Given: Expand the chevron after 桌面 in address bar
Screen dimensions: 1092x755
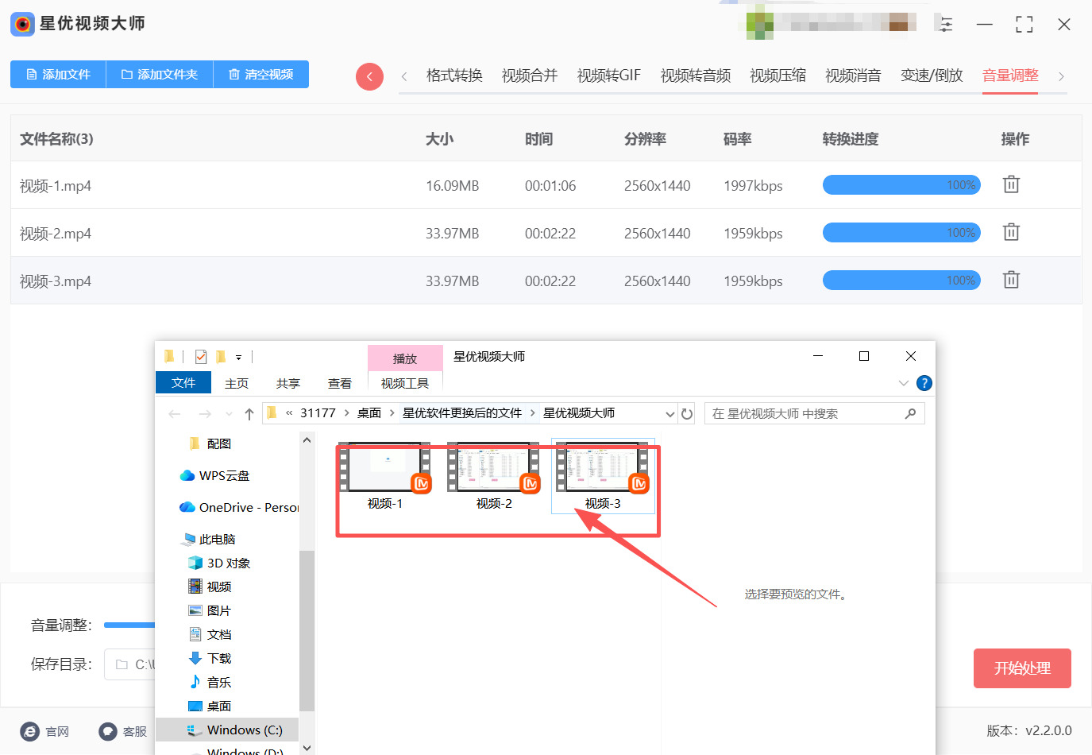Looking at the screenshot, I should (x=392, y=413).
